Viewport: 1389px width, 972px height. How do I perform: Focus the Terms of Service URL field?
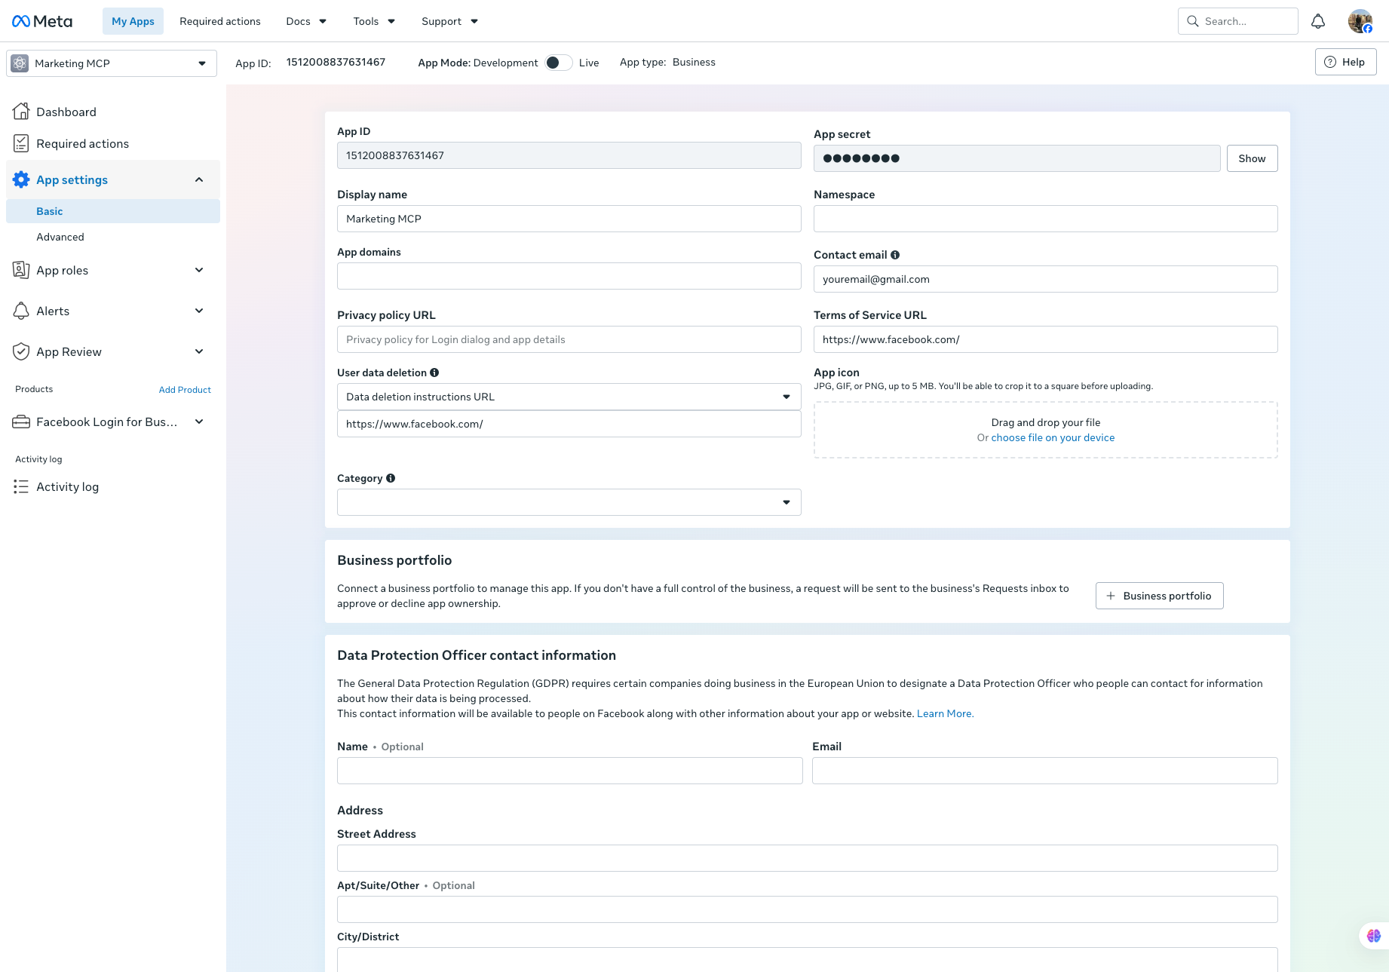[1046, 339]
